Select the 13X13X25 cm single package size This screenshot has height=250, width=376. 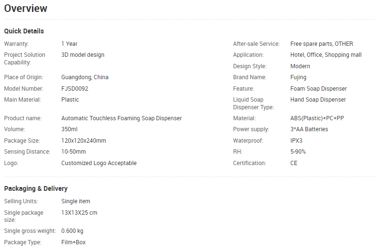coord(79,213)
